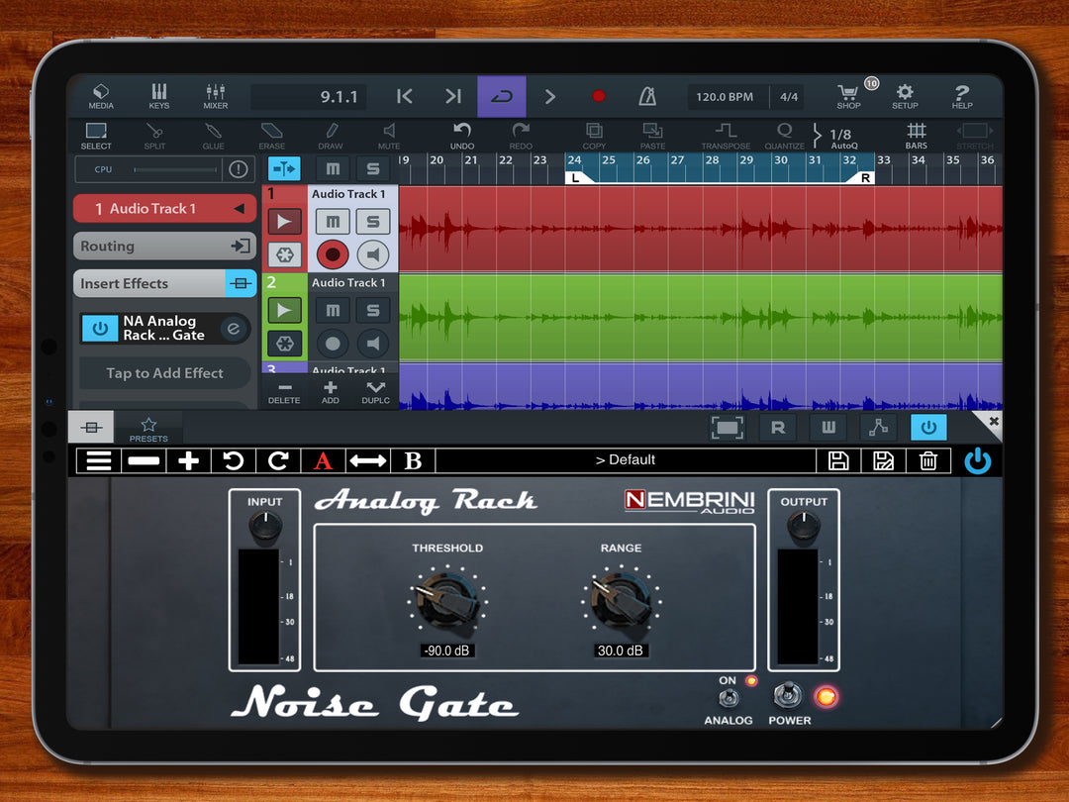Arm record on track 1
The height and width of the screenshot is (802, 1069).
click(333, 254)
